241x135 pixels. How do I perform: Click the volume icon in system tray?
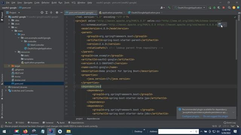pyautogui.click(x=218, y=132)
